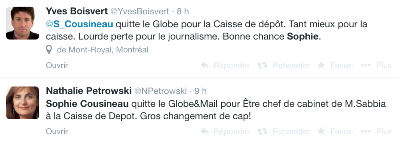Expand Nathalie Petrowski tweet with Ouvrir
This screenshot has height=143, width=399.
pos(57,131)
